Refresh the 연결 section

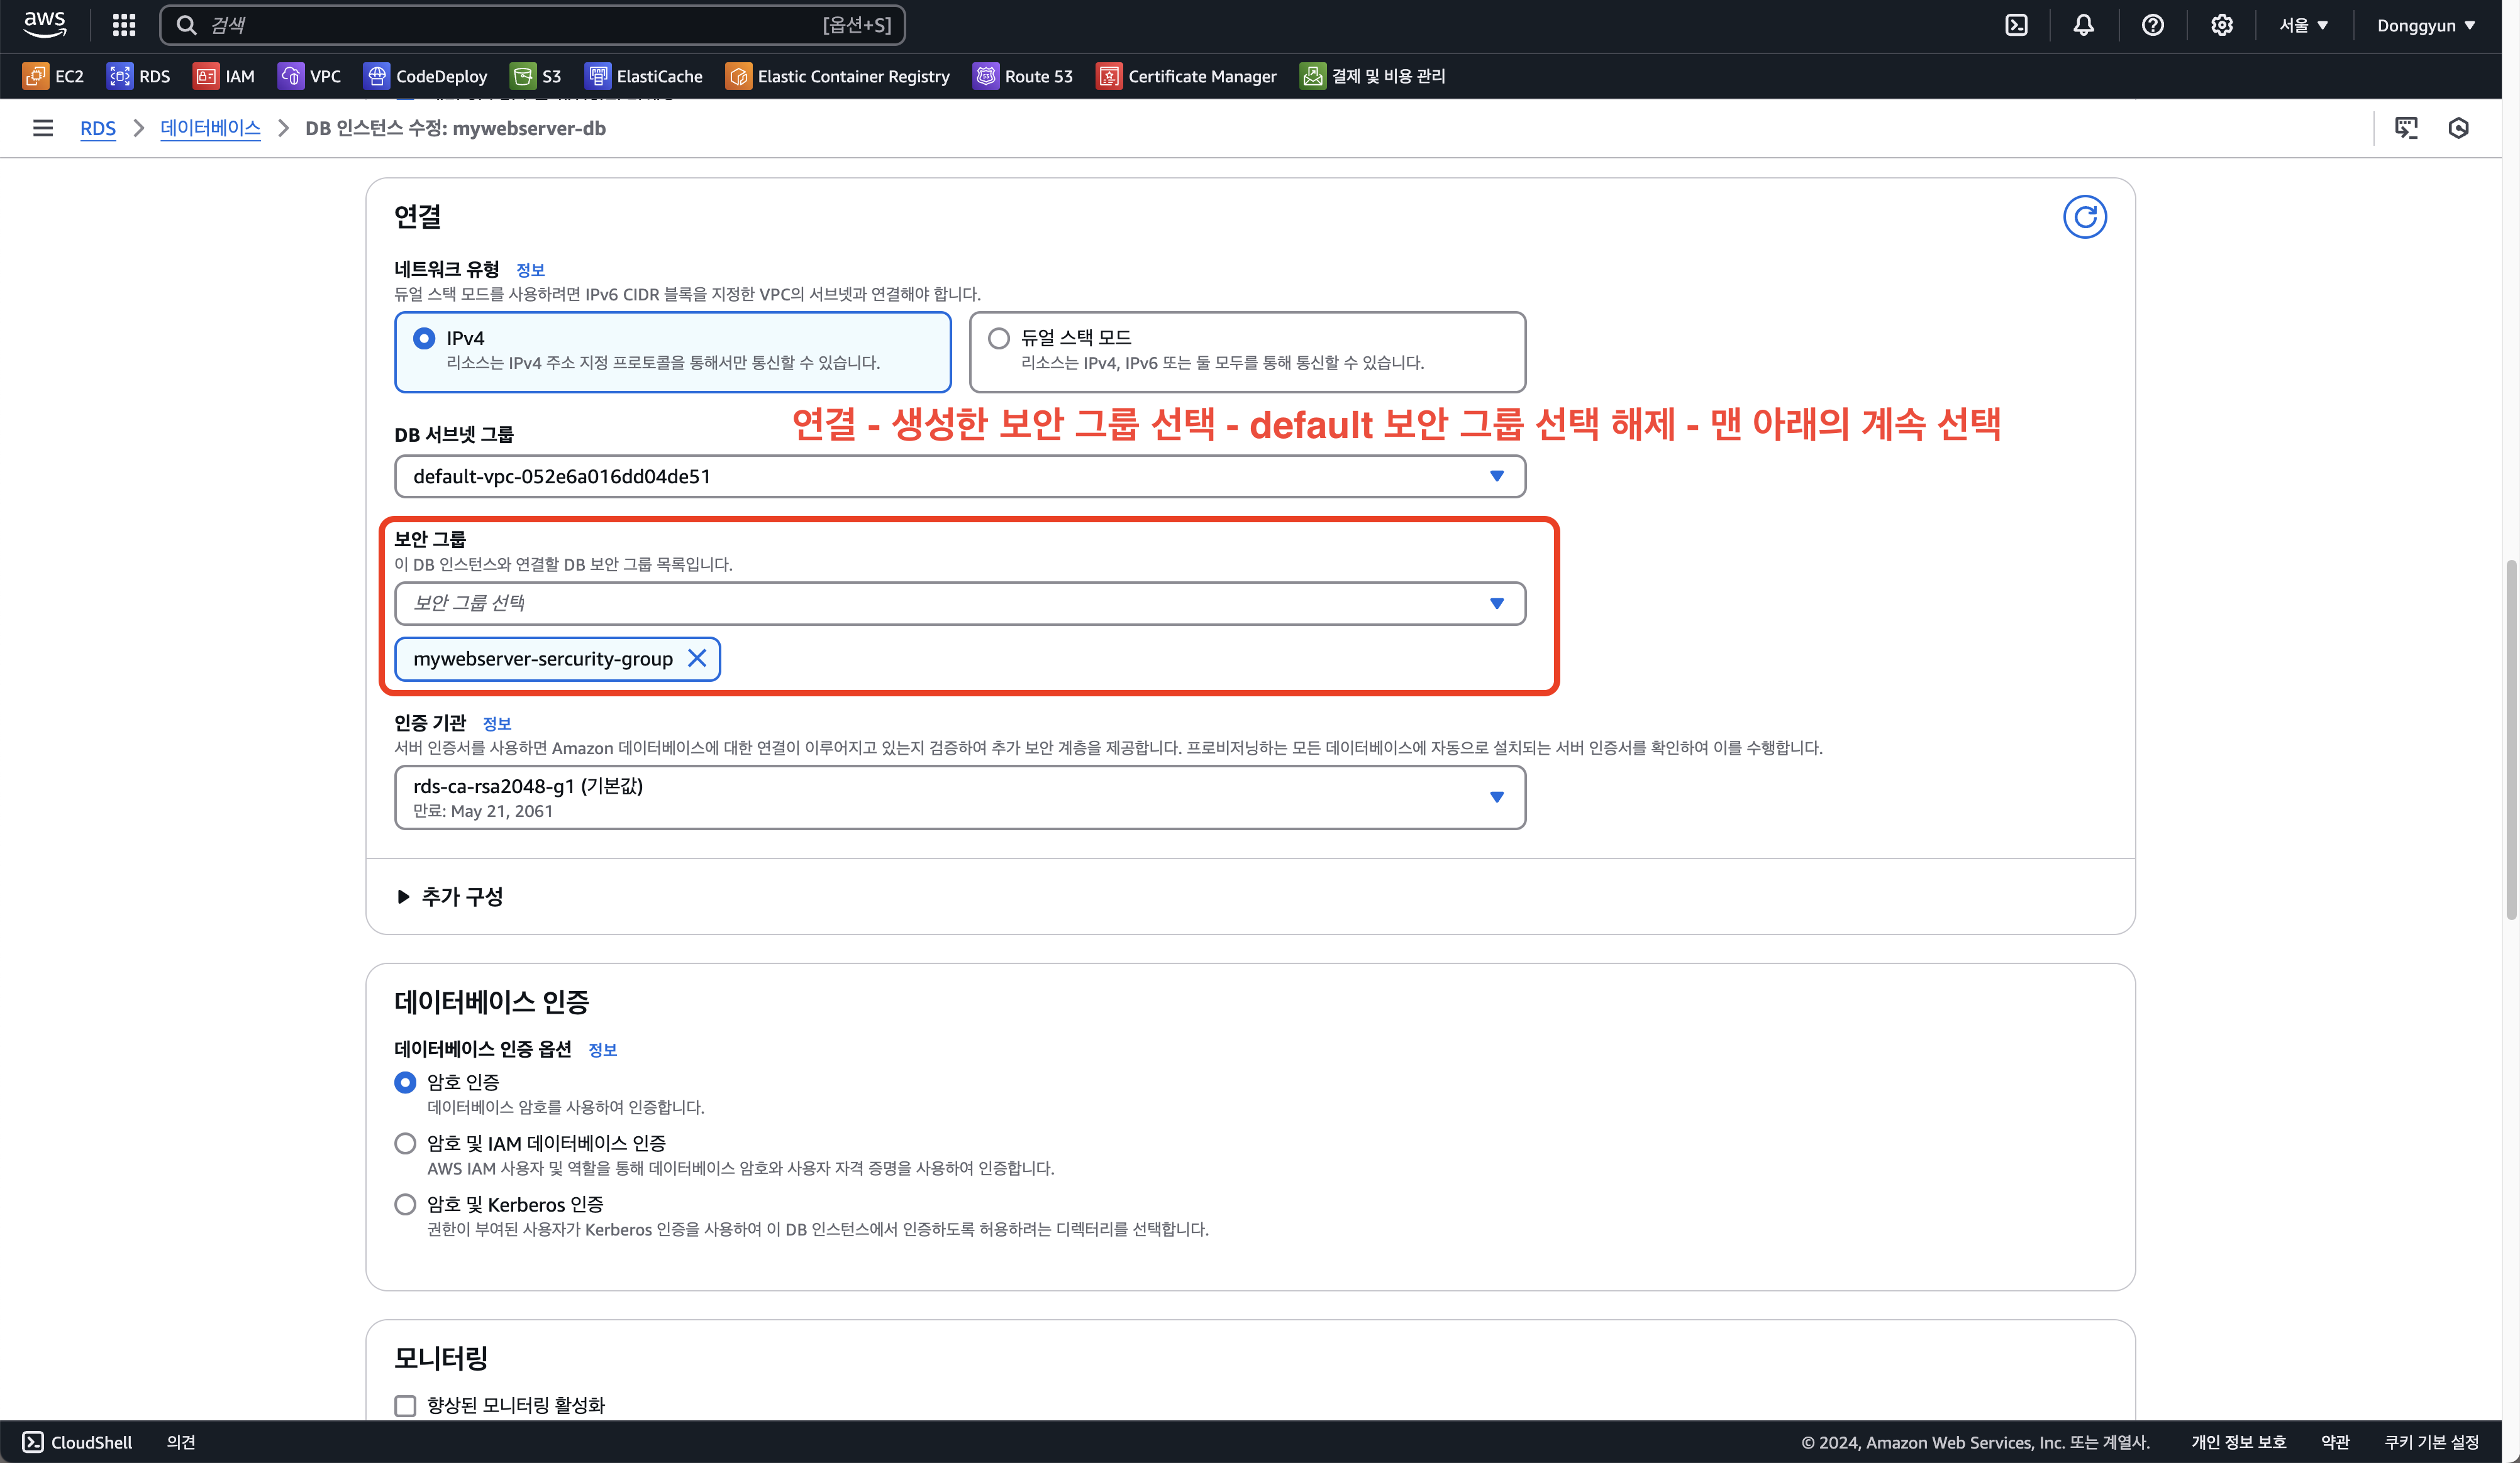(x=2085, y=217)
